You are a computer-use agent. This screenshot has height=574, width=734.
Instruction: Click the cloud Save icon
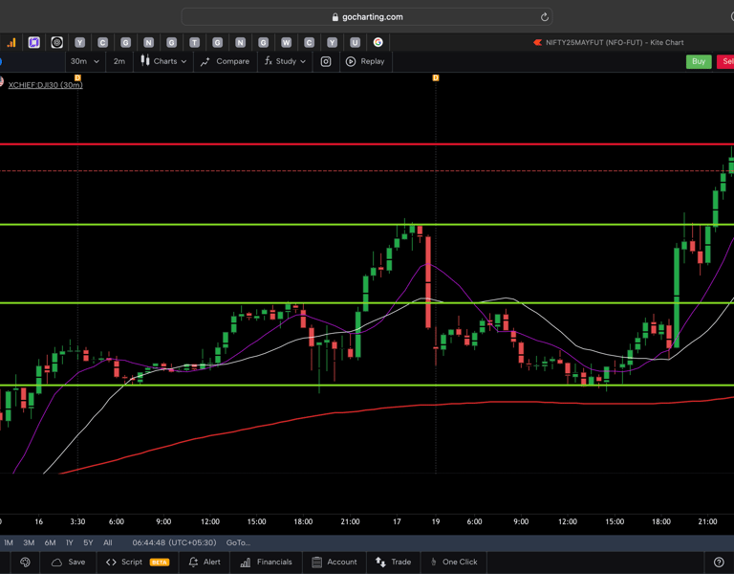[x=56, y=563]
